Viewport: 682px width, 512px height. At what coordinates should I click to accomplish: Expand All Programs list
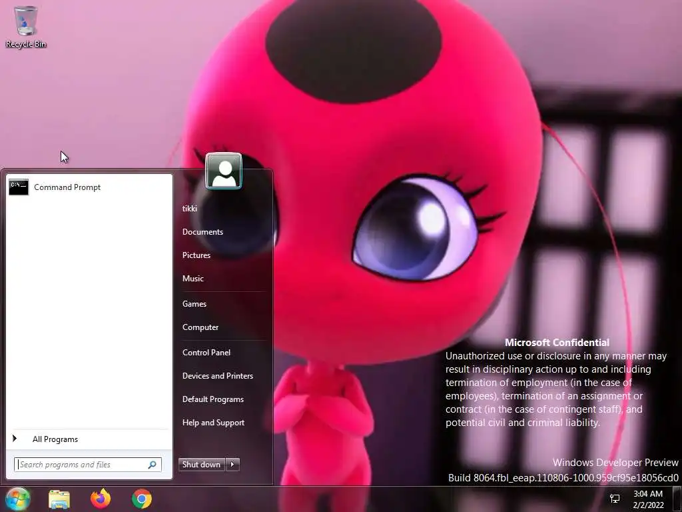coord(89,439)
